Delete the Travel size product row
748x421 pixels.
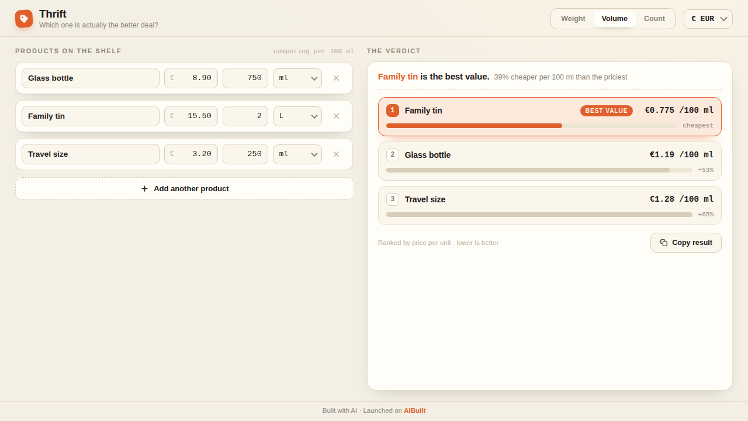[x=336, y=154]
